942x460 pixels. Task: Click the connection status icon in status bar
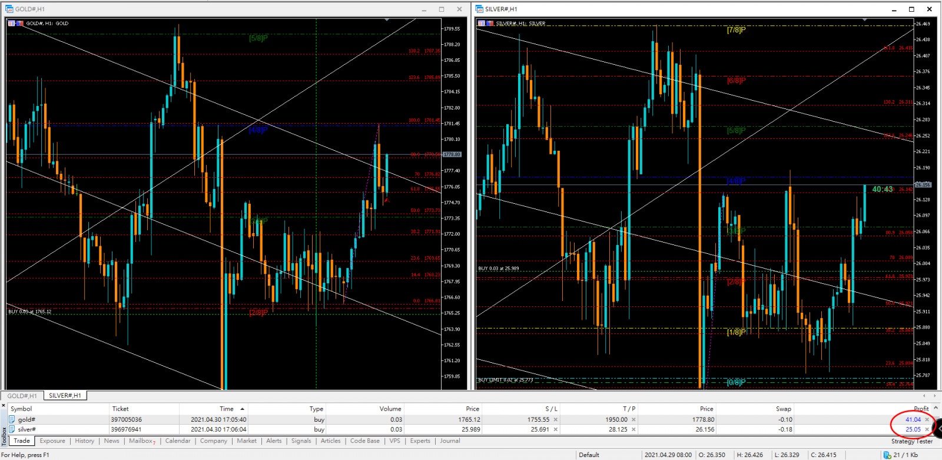[x=887, y=455]
